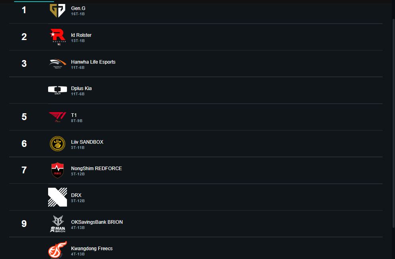Viewport: 395px width, 259px height.
Task: Click the kt Rolster team logo
Action: [57, 37]
